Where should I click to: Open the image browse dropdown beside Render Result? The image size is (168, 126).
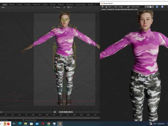coord(129,7)
